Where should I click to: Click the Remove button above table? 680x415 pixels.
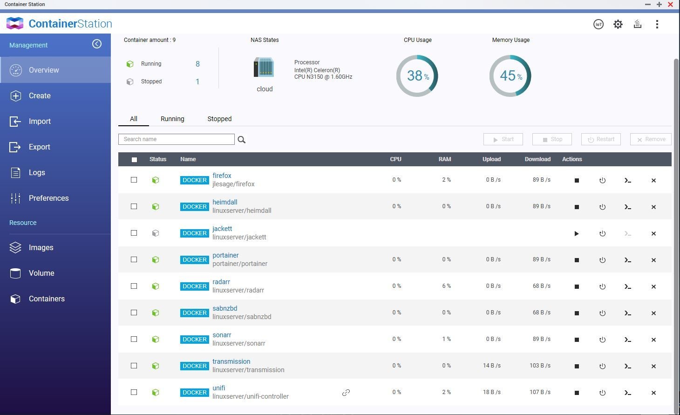coord(651,139)
